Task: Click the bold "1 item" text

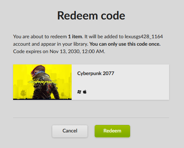Action: click(75, 37)
